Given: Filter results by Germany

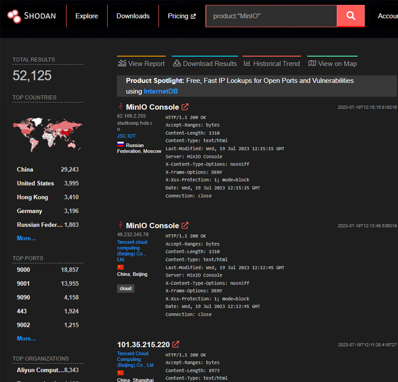Looking at the screenshot, I should point(48,211).
